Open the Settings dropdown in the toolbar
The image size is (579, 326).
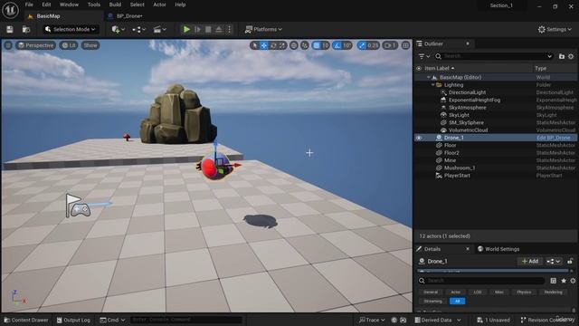tap(555, 29)
